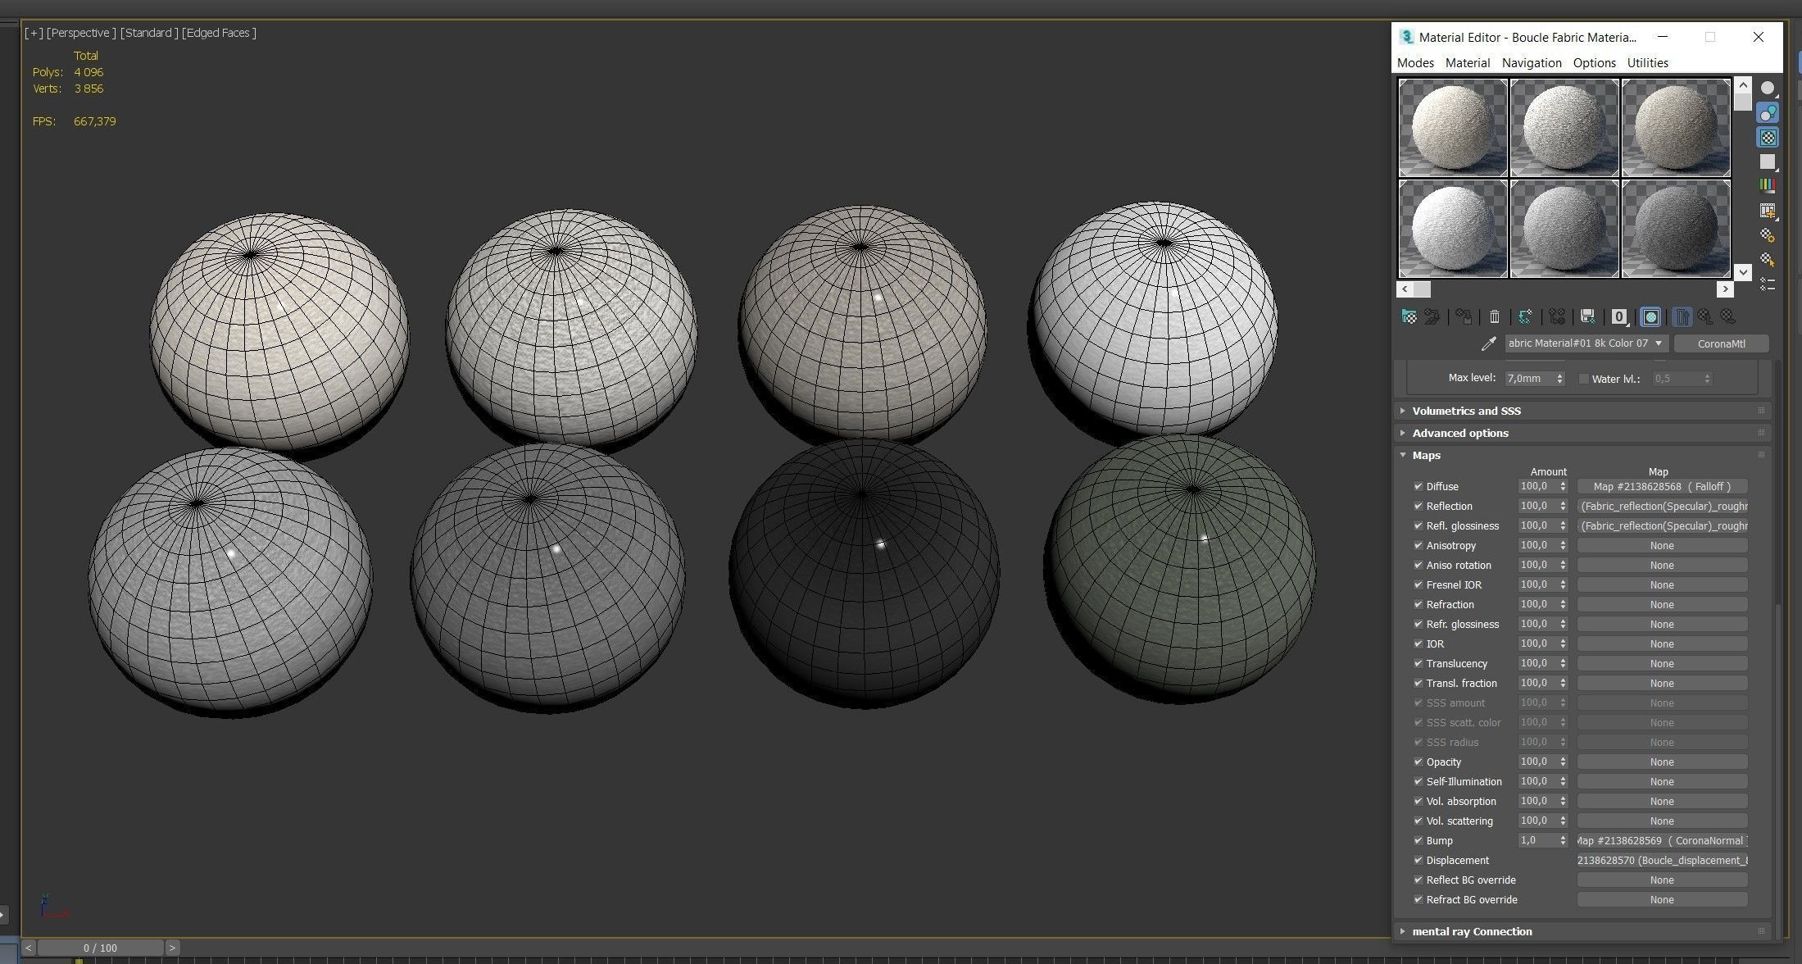1802x964 pixels.
Task: Click the CoronaMtl material type button
Action: click(x=1721, y=343)
